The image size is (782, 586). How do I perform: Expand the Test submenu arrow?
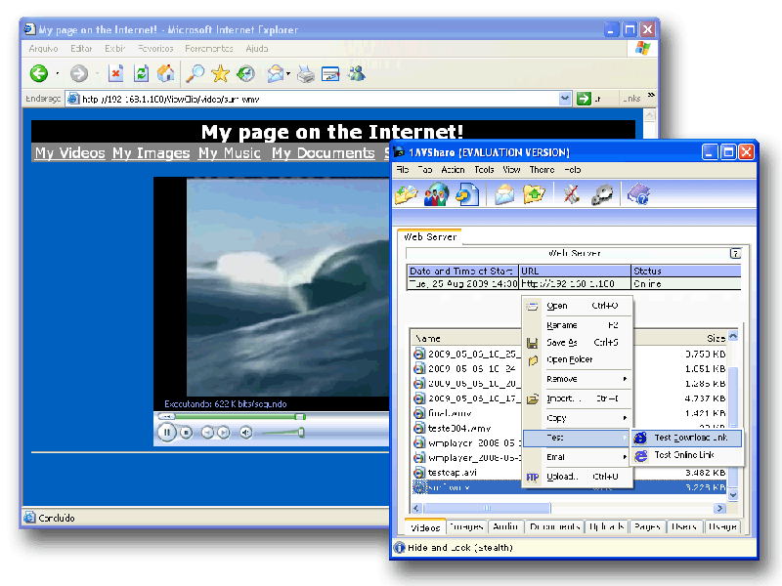point(626,438)
